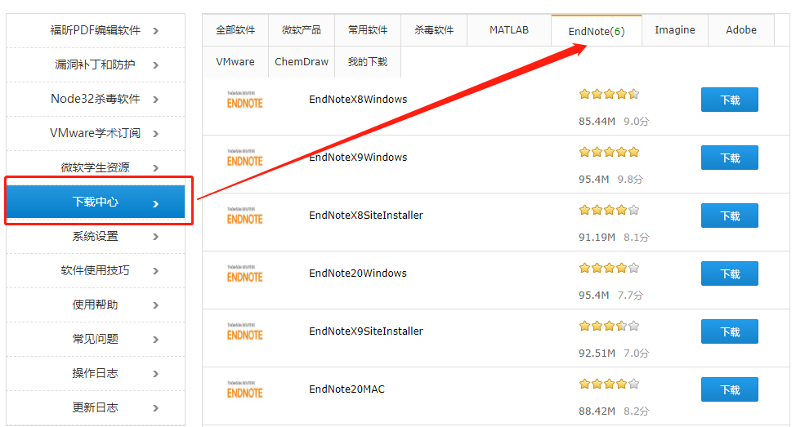Expand the 漏洞补丁和防护 chevron
Screen dimensions: 796x427
coord(156,65)
